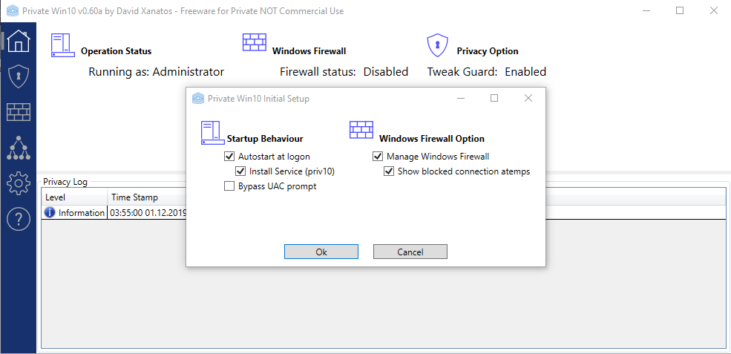
Task: Open the settings gear page in sidebar
Action: pos(18,183)
